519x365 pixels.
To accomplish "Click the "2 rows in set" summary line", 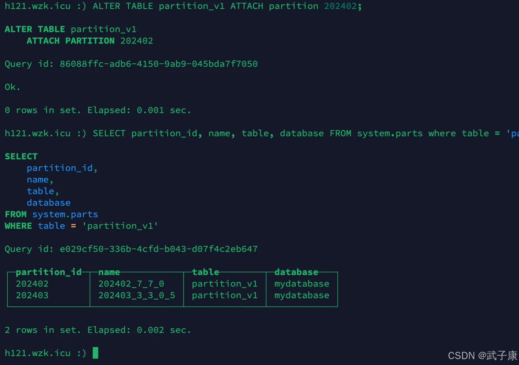I will pos(98,330).
